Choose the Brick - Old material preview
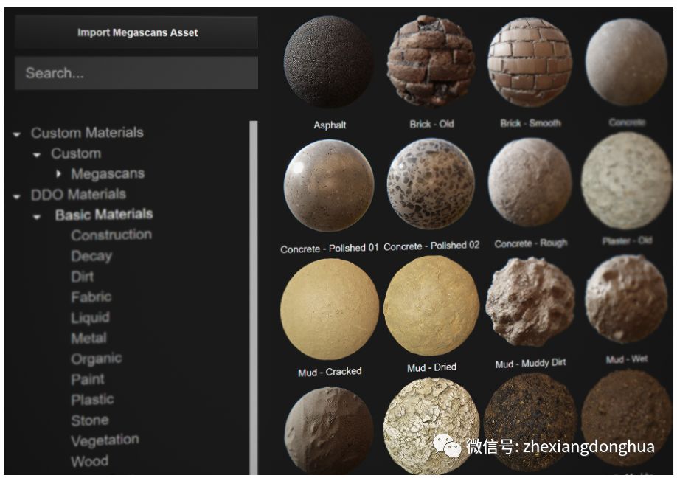677x478 pixels. (431, 60)
